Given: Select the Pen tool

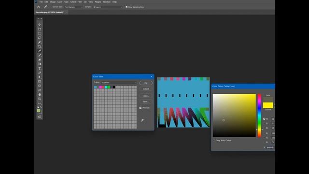Looking at the screenshot, I should [x=40, y=72].
